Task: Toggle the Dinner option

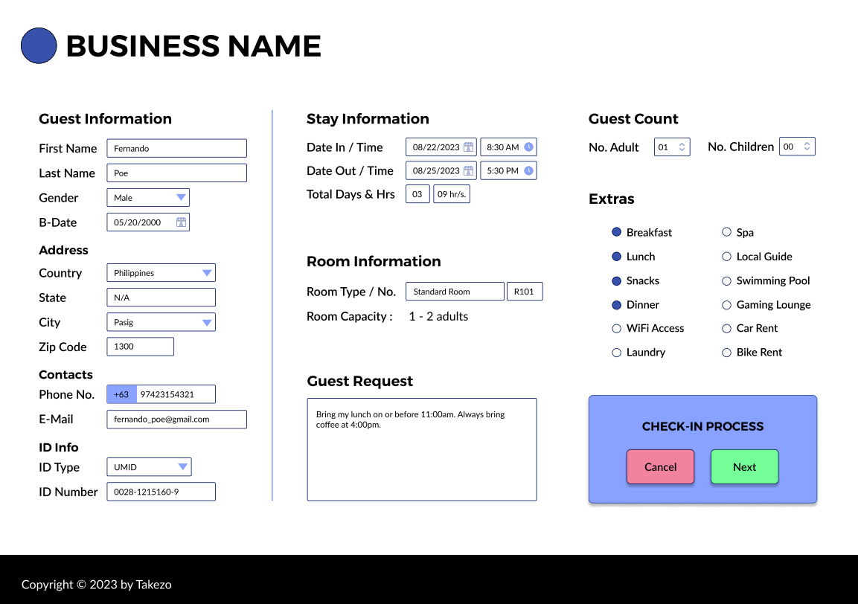Action: pyautogui.click(x=617, y=305)
